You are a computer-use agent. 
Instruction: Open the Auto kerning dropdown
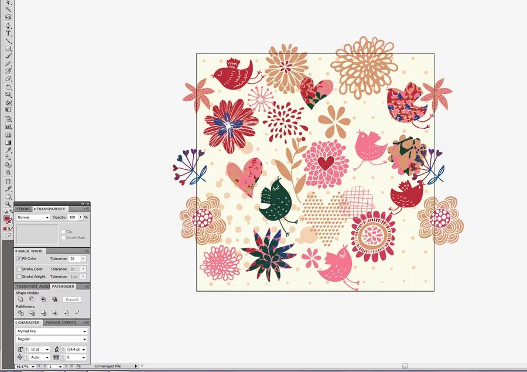47,357
